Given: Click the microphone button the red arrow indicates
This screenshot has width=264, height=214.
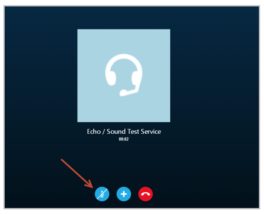Looking at the screenshot, I should (102, 194).
